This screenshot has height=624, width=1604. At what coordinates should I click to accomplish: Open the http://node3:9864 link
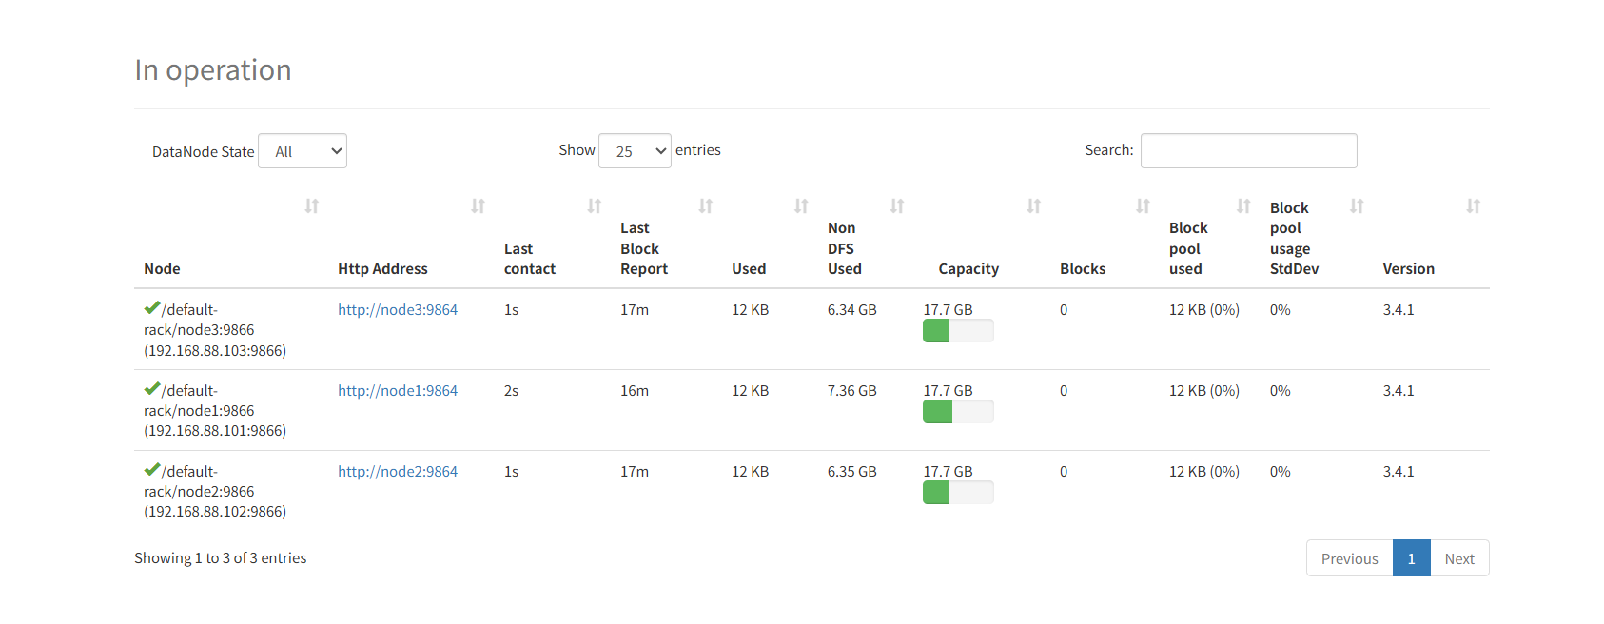[398, 310]
